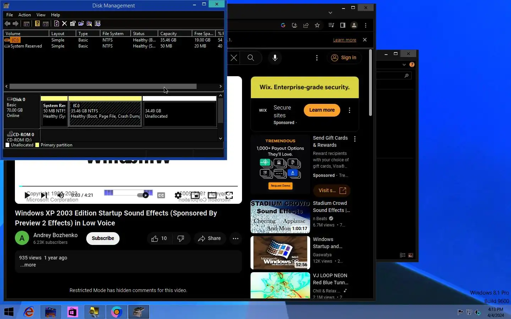Click the Back arrow in Disk Management toolbar
Viewport: 511px width, 319px height.
tap(7, 24)
